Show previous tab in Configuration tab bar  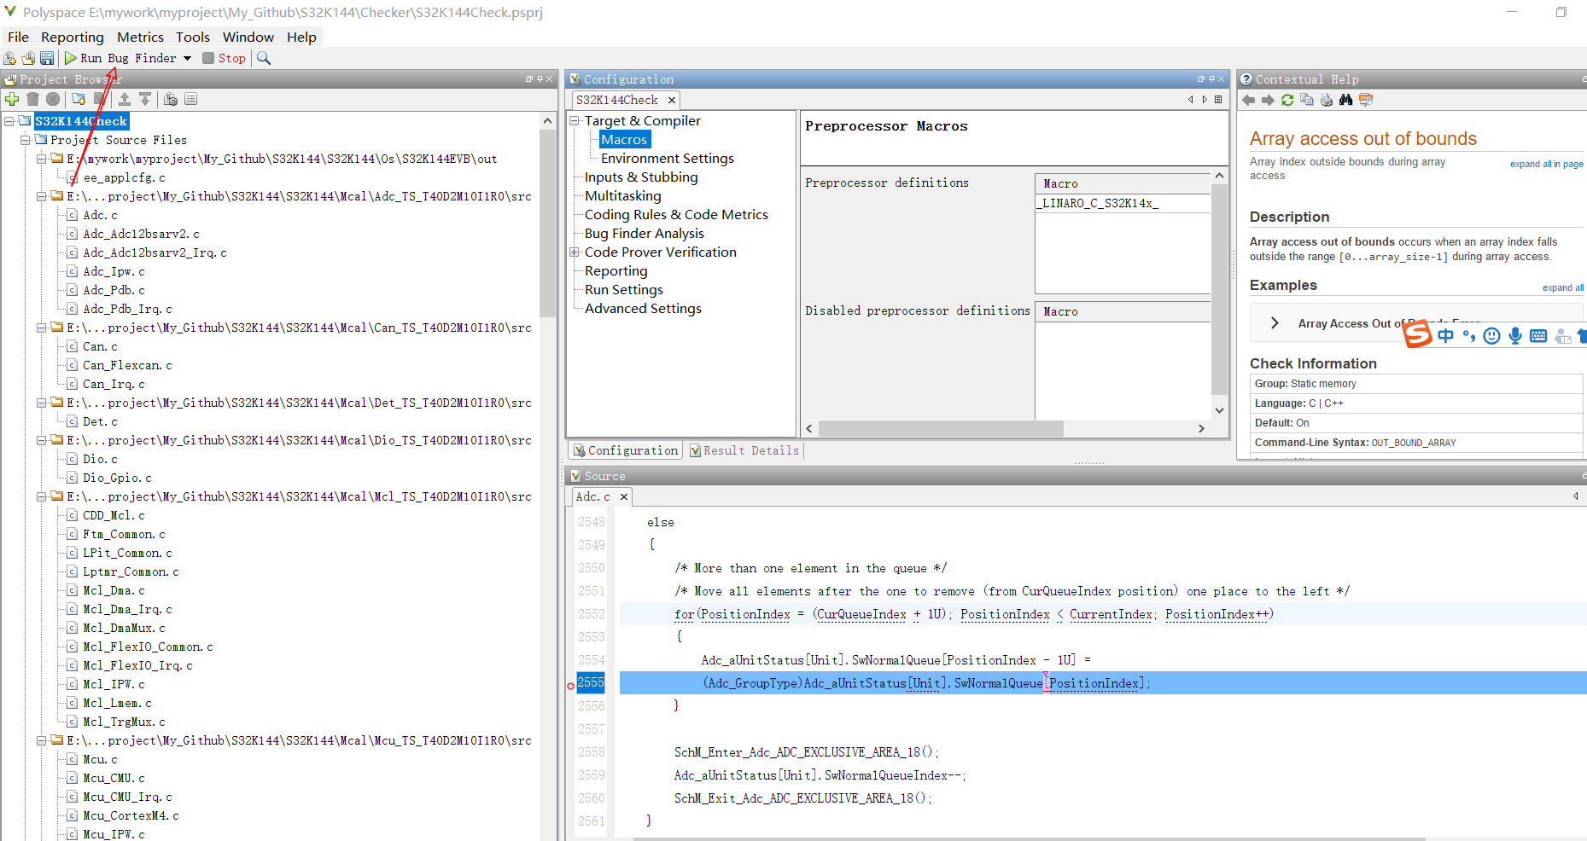[x=1191, y=100]
